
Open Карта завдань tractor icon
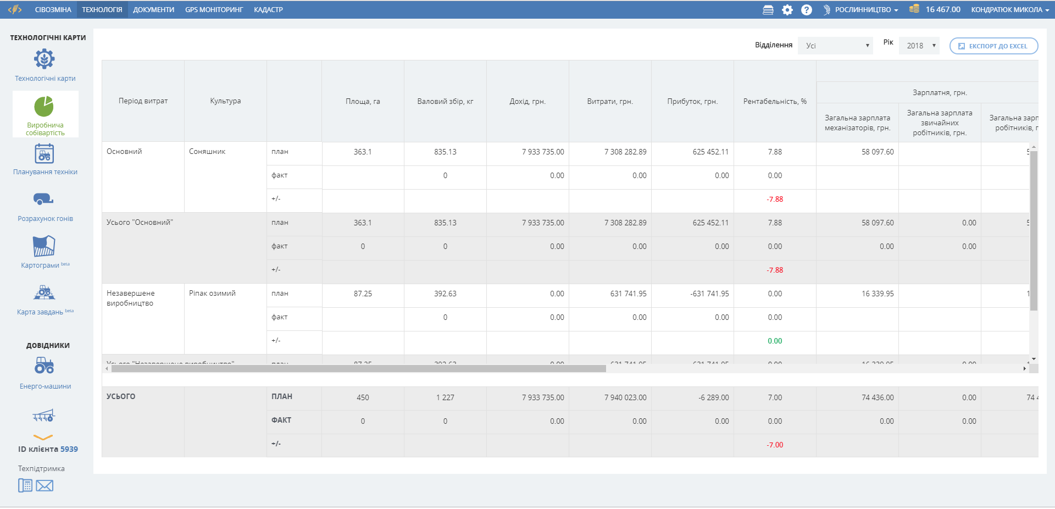pyautogui.click(x=45, y=292)
